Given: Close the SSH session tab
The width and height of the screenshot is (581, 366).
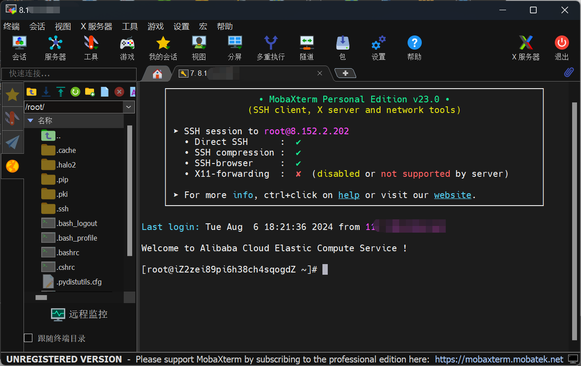Looking at the screenshot, I should click(x=319, y=74).
